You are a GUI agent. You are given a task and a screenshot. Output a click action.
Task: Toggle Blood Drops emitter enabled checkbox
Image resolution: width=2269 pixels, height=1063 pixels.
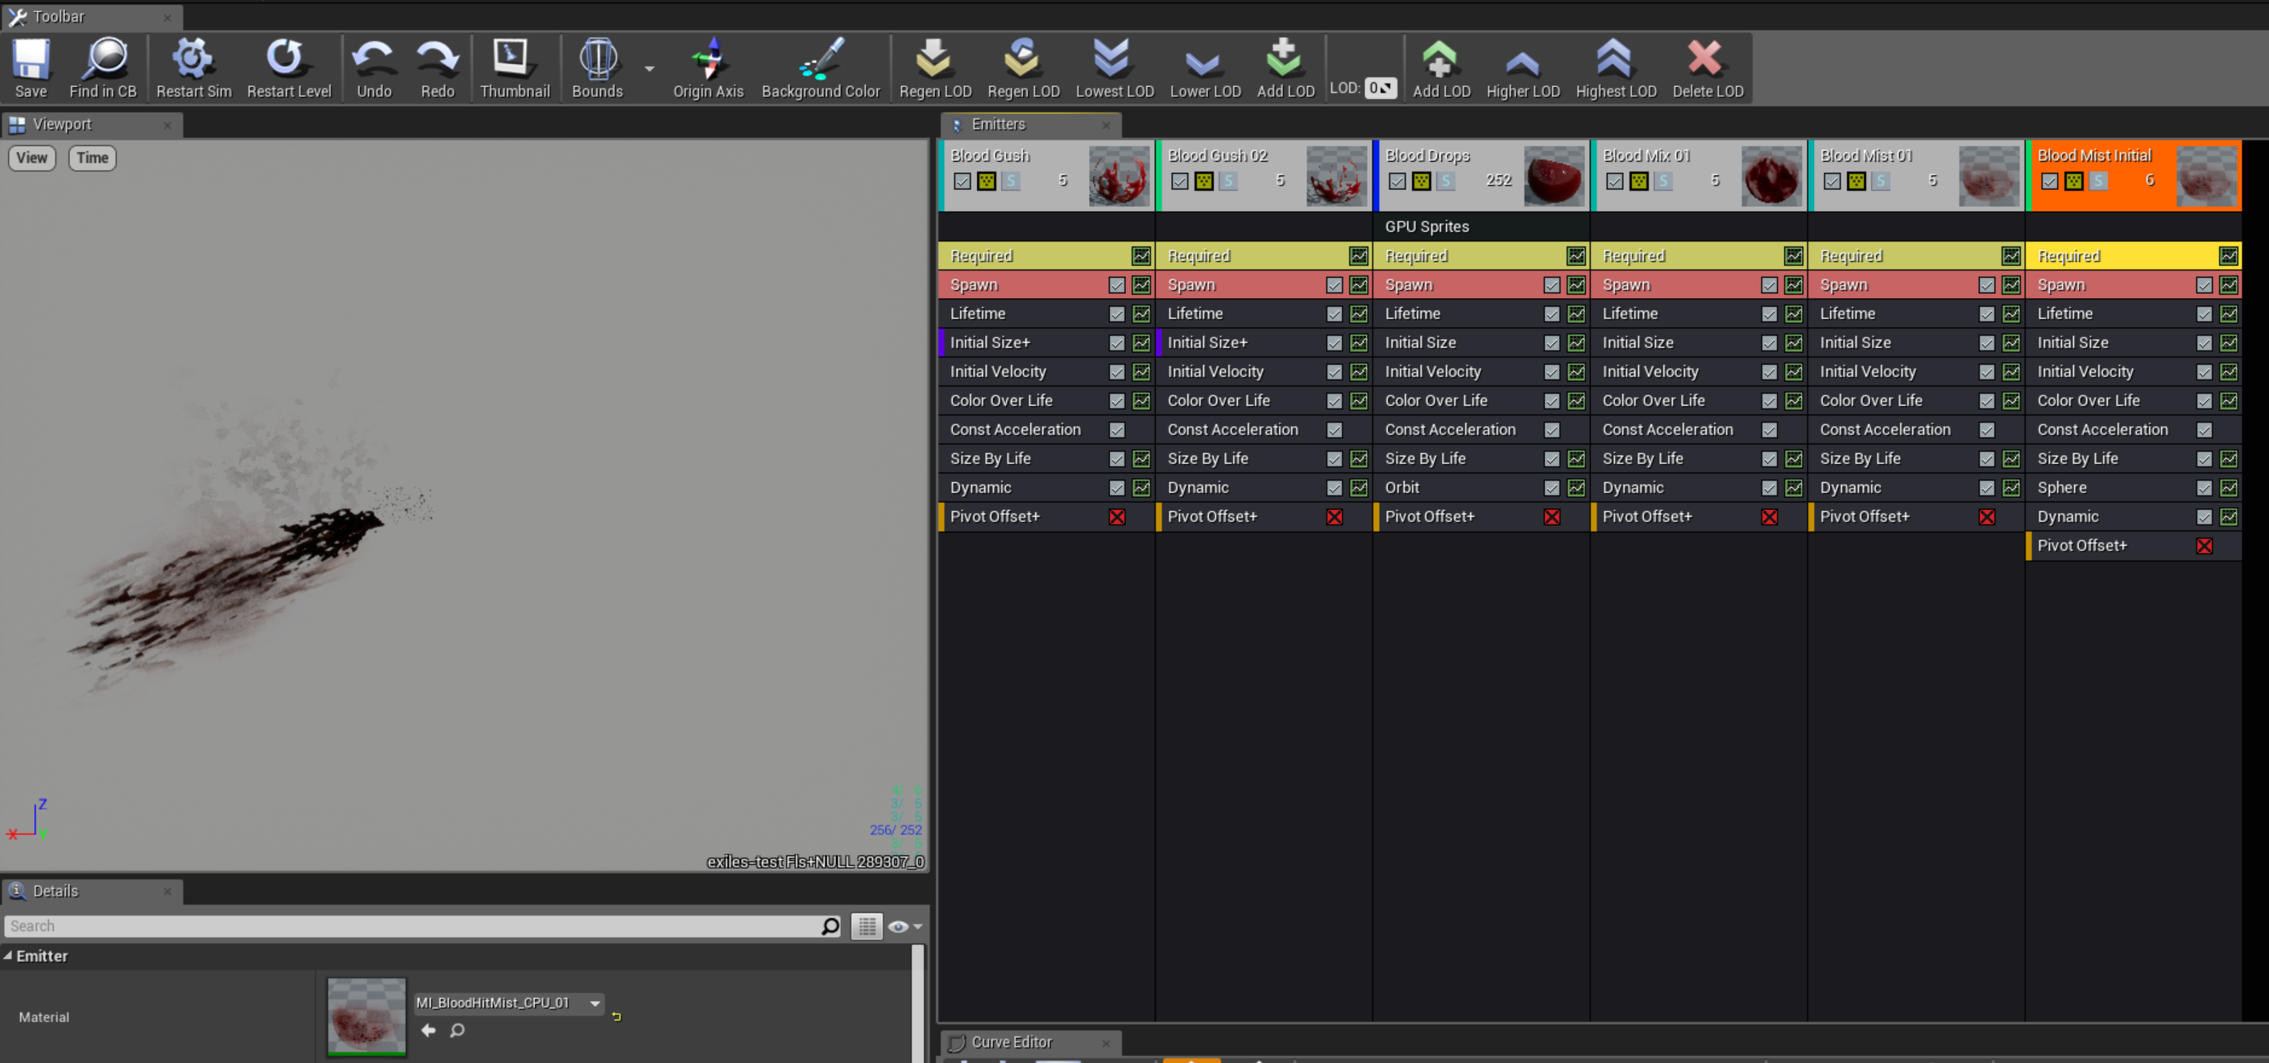1397,181
